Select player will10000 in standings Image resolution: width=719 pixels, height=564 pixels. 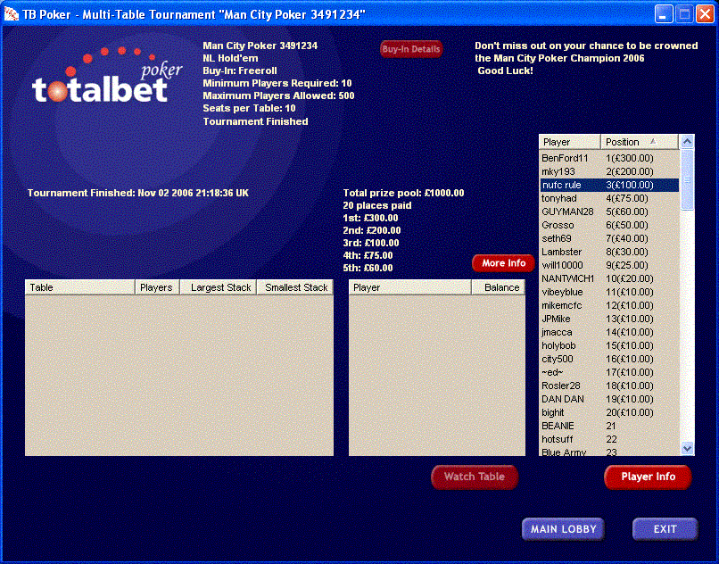point(562,265)
